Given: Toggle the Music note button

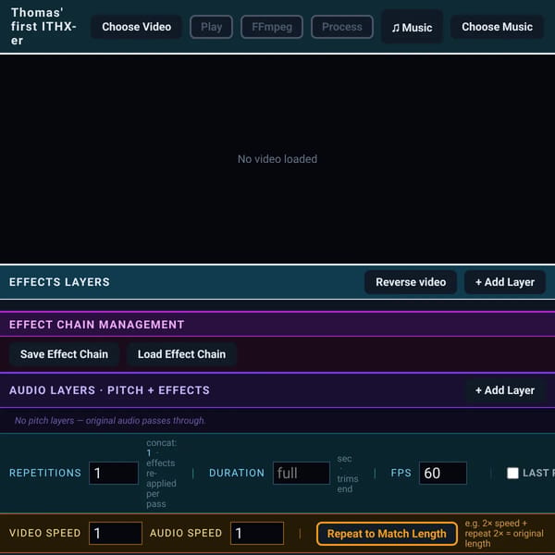Looking at the screenshot, I should (412, 27).
